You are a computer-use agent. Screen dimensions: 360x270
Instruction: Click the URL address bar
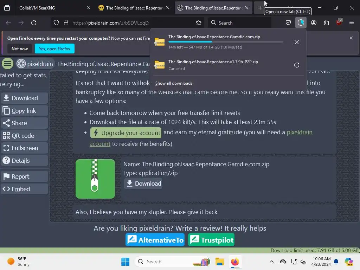pos(128,23)
